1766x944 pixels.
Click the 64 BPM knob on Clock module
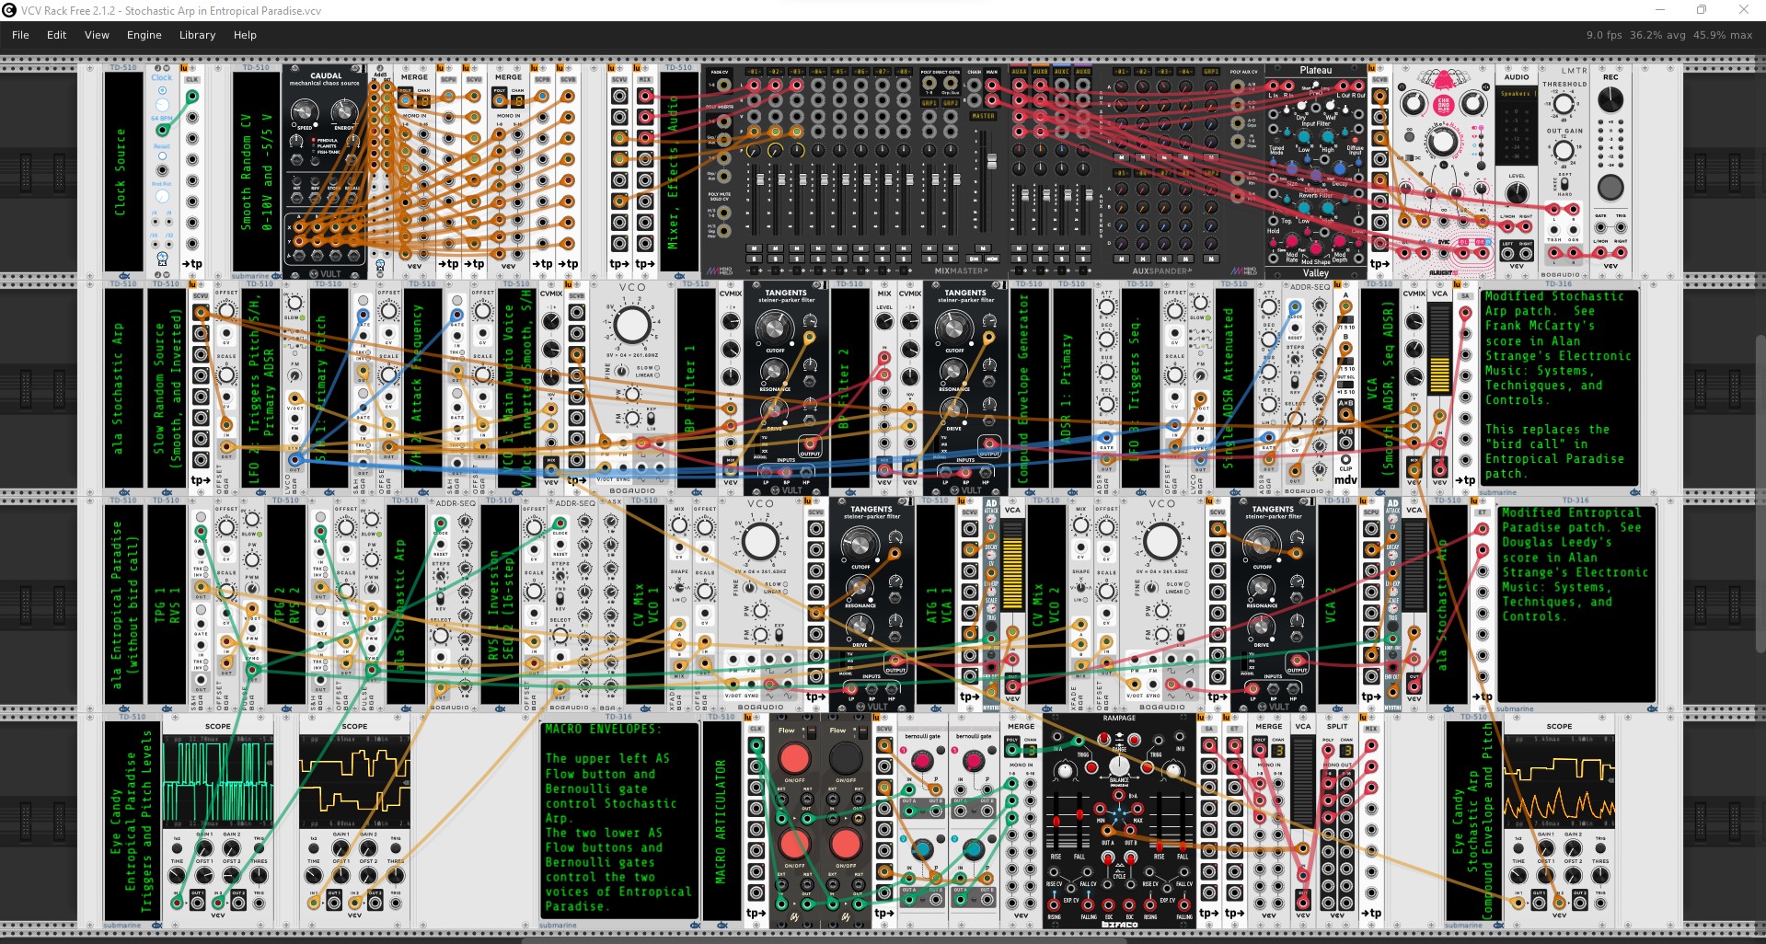click(x=162, y=105)
